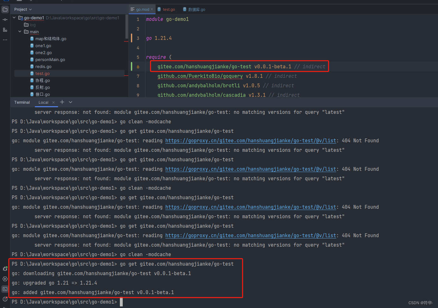
Task: Select the log folder
Action: (33, 25)
